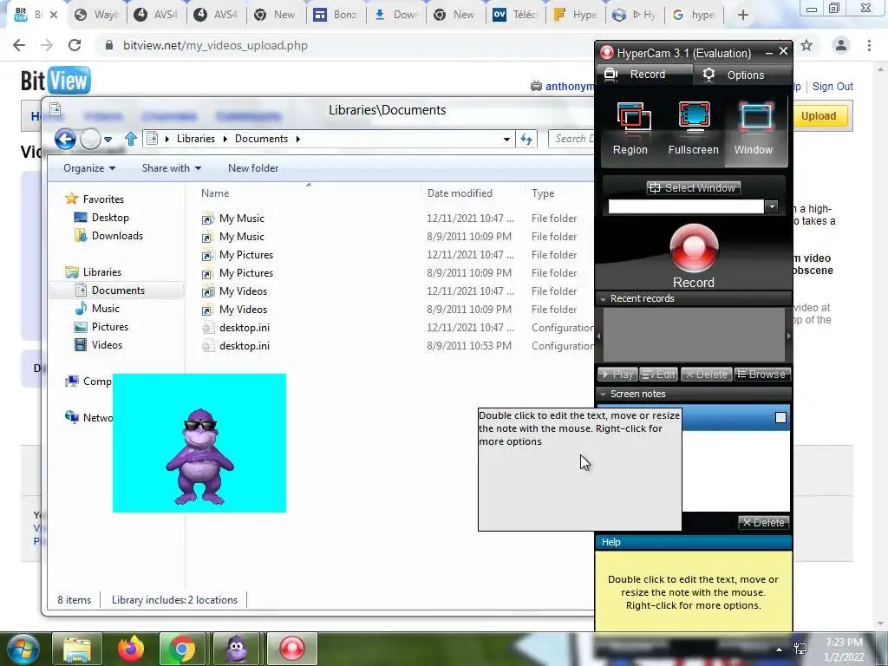Select Fullscreen capture mode in HyperCam
This screenshot has width=888, height=666.
pyautogui.click(x=693, y=129)
